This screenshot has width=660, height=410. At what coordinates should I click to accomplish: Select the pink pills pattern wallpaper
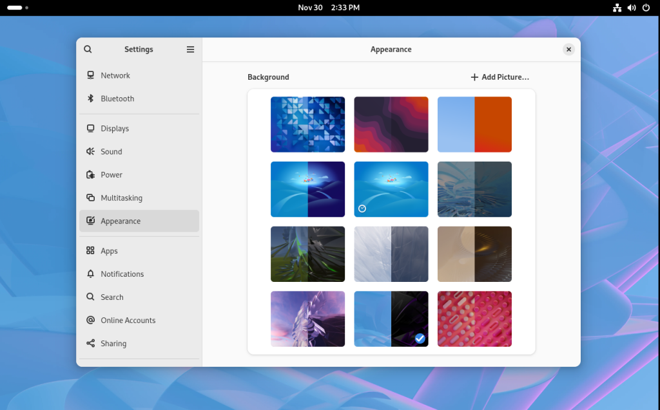(x=474, y=319)
